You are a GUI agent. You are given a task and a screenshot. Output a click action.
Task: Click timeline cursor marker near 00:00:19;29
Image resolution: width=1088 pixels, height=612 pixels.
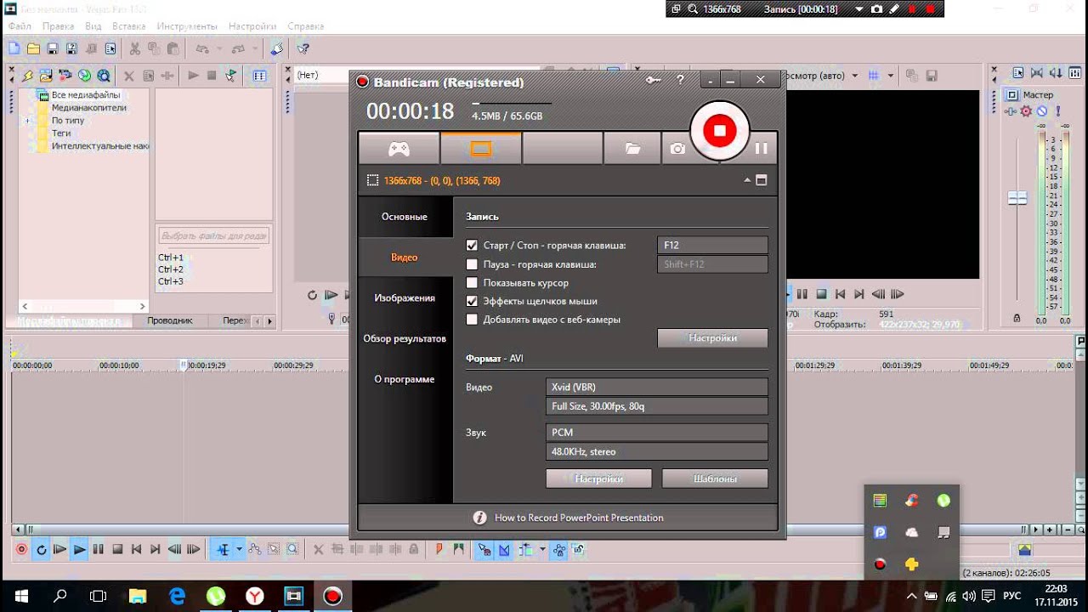point(183,365)
